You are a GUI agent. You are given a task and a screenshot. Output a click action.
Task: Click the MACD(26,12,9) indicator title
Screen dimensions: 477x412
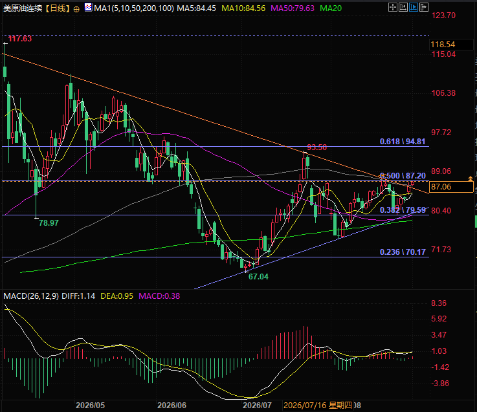(31, 296)
